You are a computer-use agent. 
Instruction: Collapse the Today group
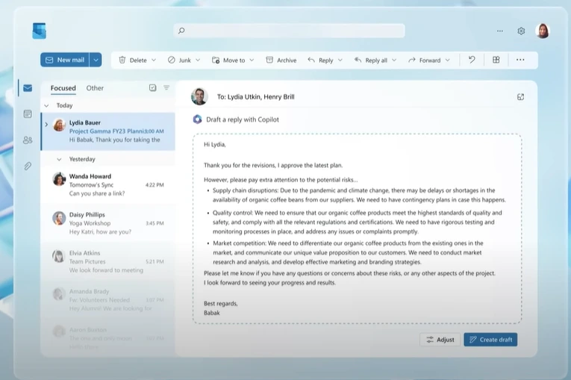tap(46, 106)
